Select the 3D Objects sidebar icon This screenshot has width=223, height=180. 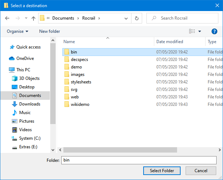tap(15, 78)
